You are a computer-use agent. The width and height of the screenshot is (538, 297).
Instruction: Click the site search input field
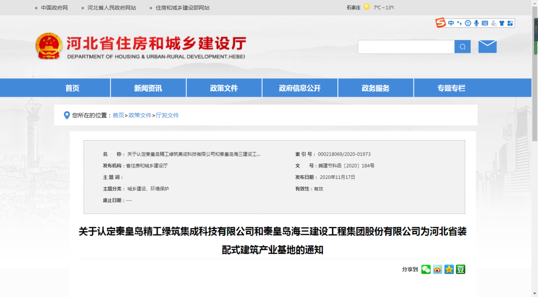(406, 47)
